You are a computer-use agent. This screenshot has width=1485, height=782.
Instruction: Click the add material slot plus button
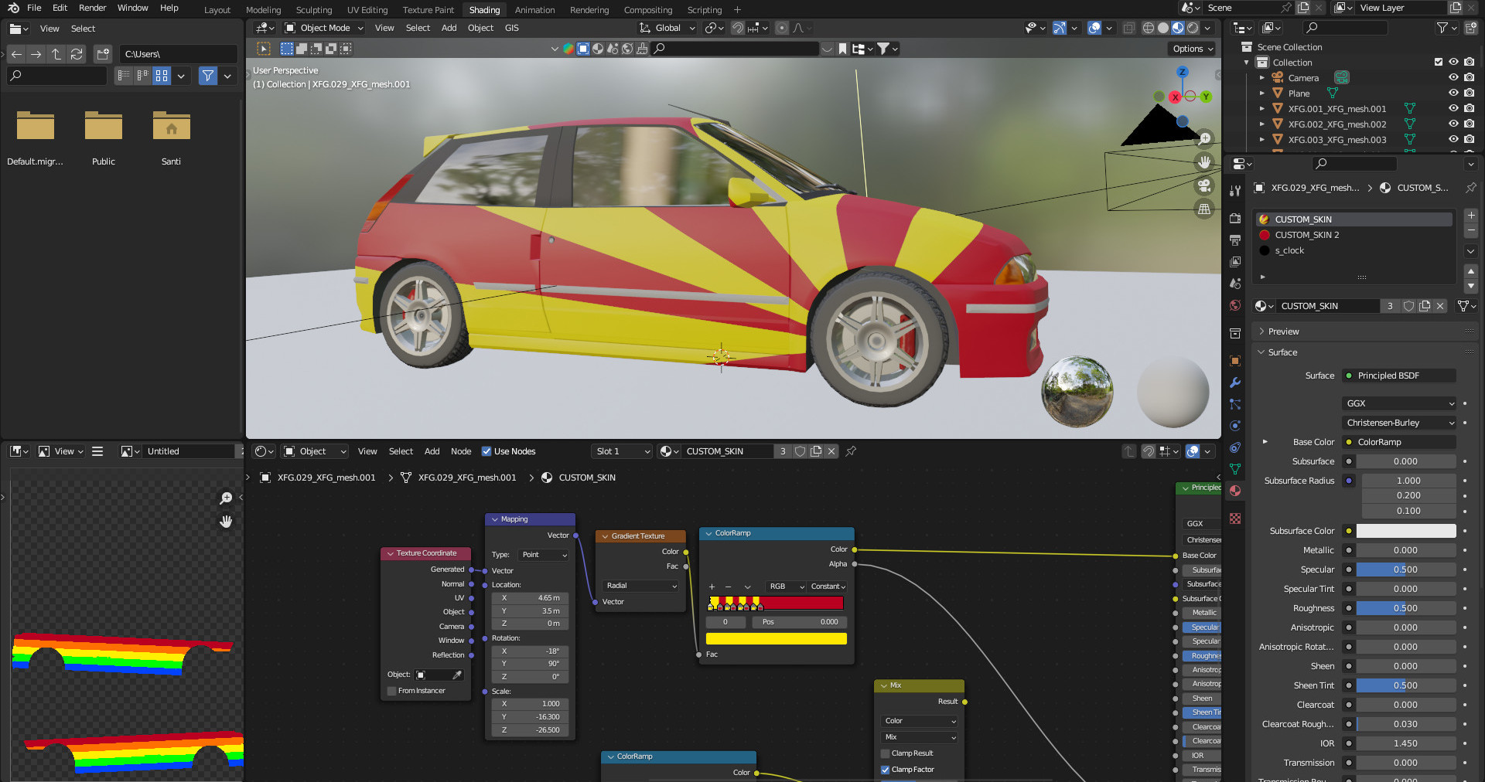click(x=1471, y=216)
